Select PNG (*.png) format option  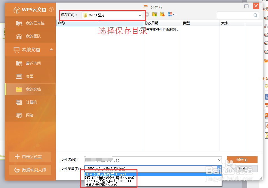point(153,178)
